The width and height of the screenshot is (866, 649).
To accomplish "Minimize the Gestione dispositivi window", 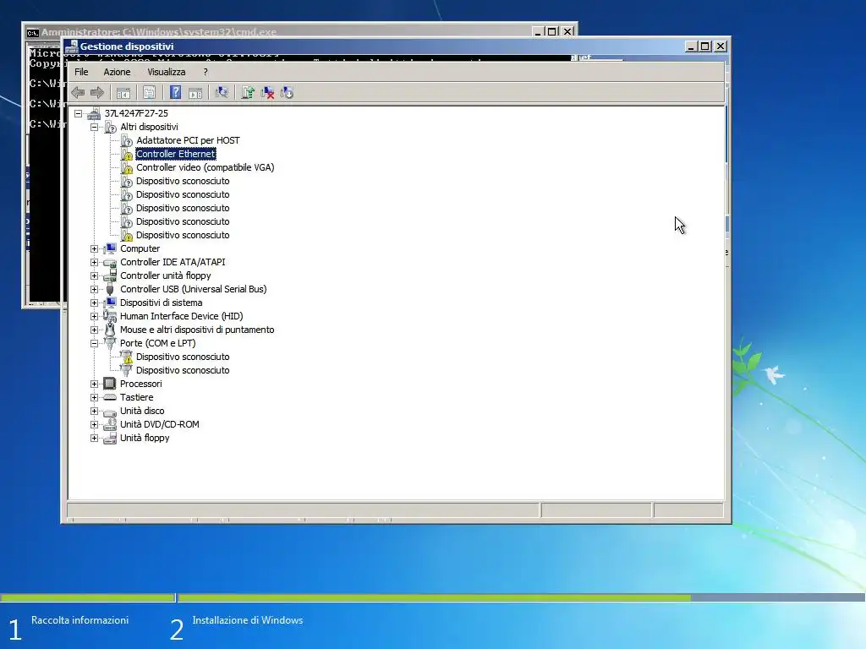I will pos(691,46).
